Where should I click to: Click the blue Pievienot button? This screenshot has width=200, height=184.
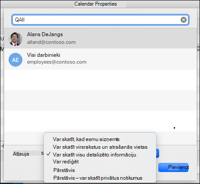click(x=173, y=167)
